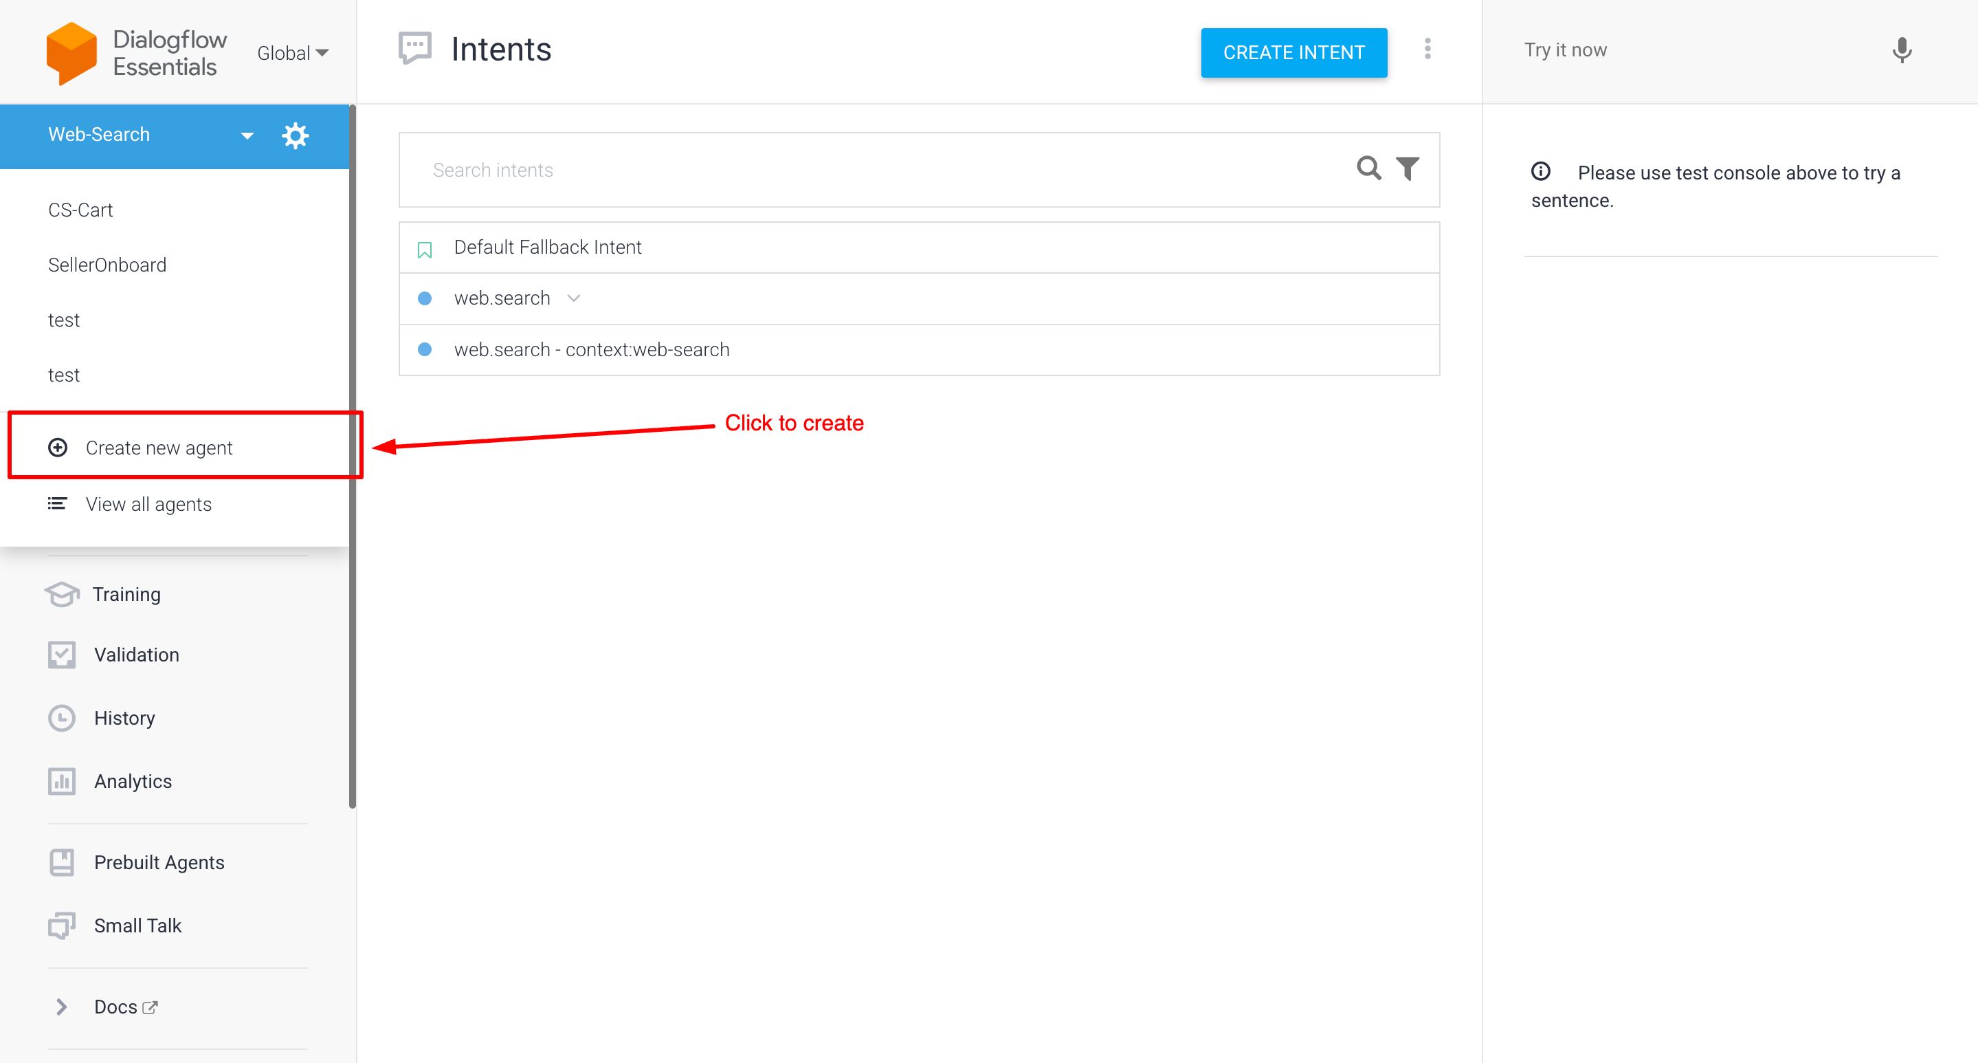Image resolution: width=1978 pixels, height=1063 pixels.
Task: Click the History clock icon
Action: (61, 718)
